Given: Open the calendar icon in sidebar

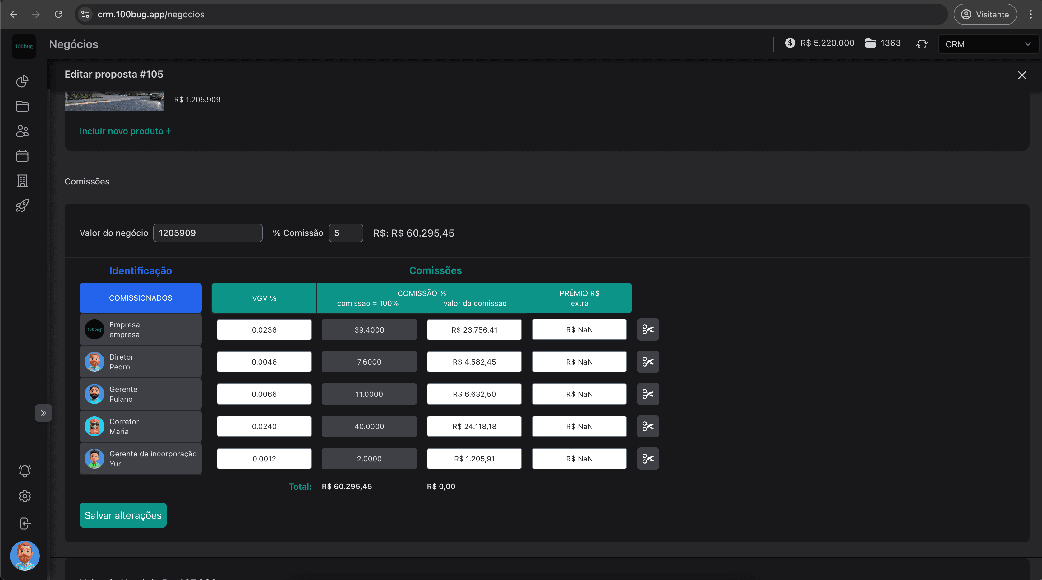Looking at the screenshot, I should pos(22,156).
